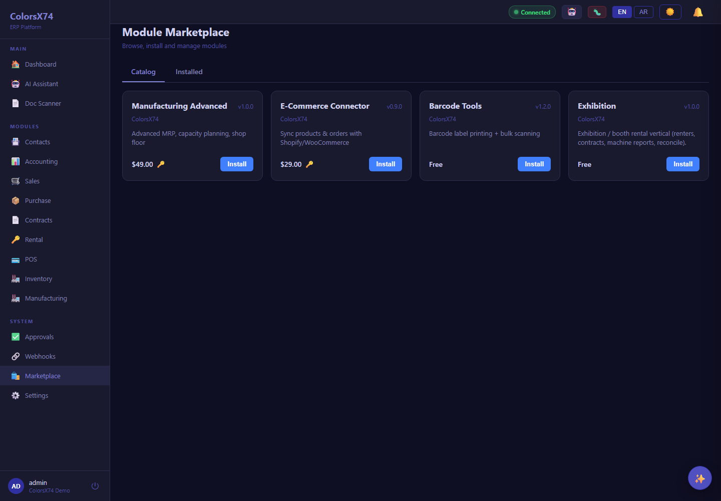The width and height of the screenshot is (721, 501).
Task: Click the Barcode Tools card title
Action: 455,106
